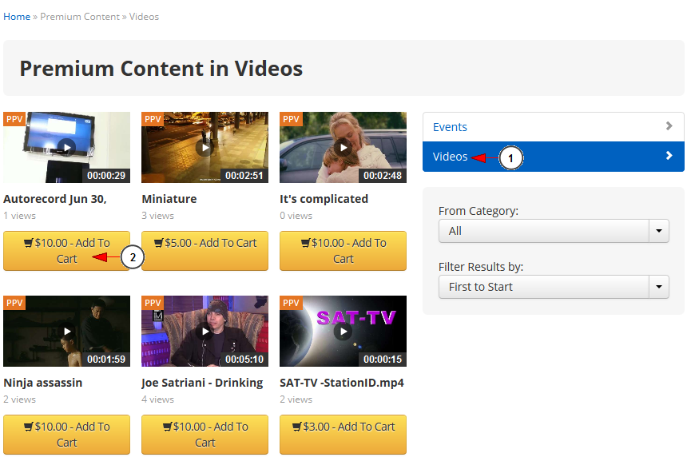Click the PPV badge on SAT-TV thumbnail
The image size is (691, 469).
[291, 303]
